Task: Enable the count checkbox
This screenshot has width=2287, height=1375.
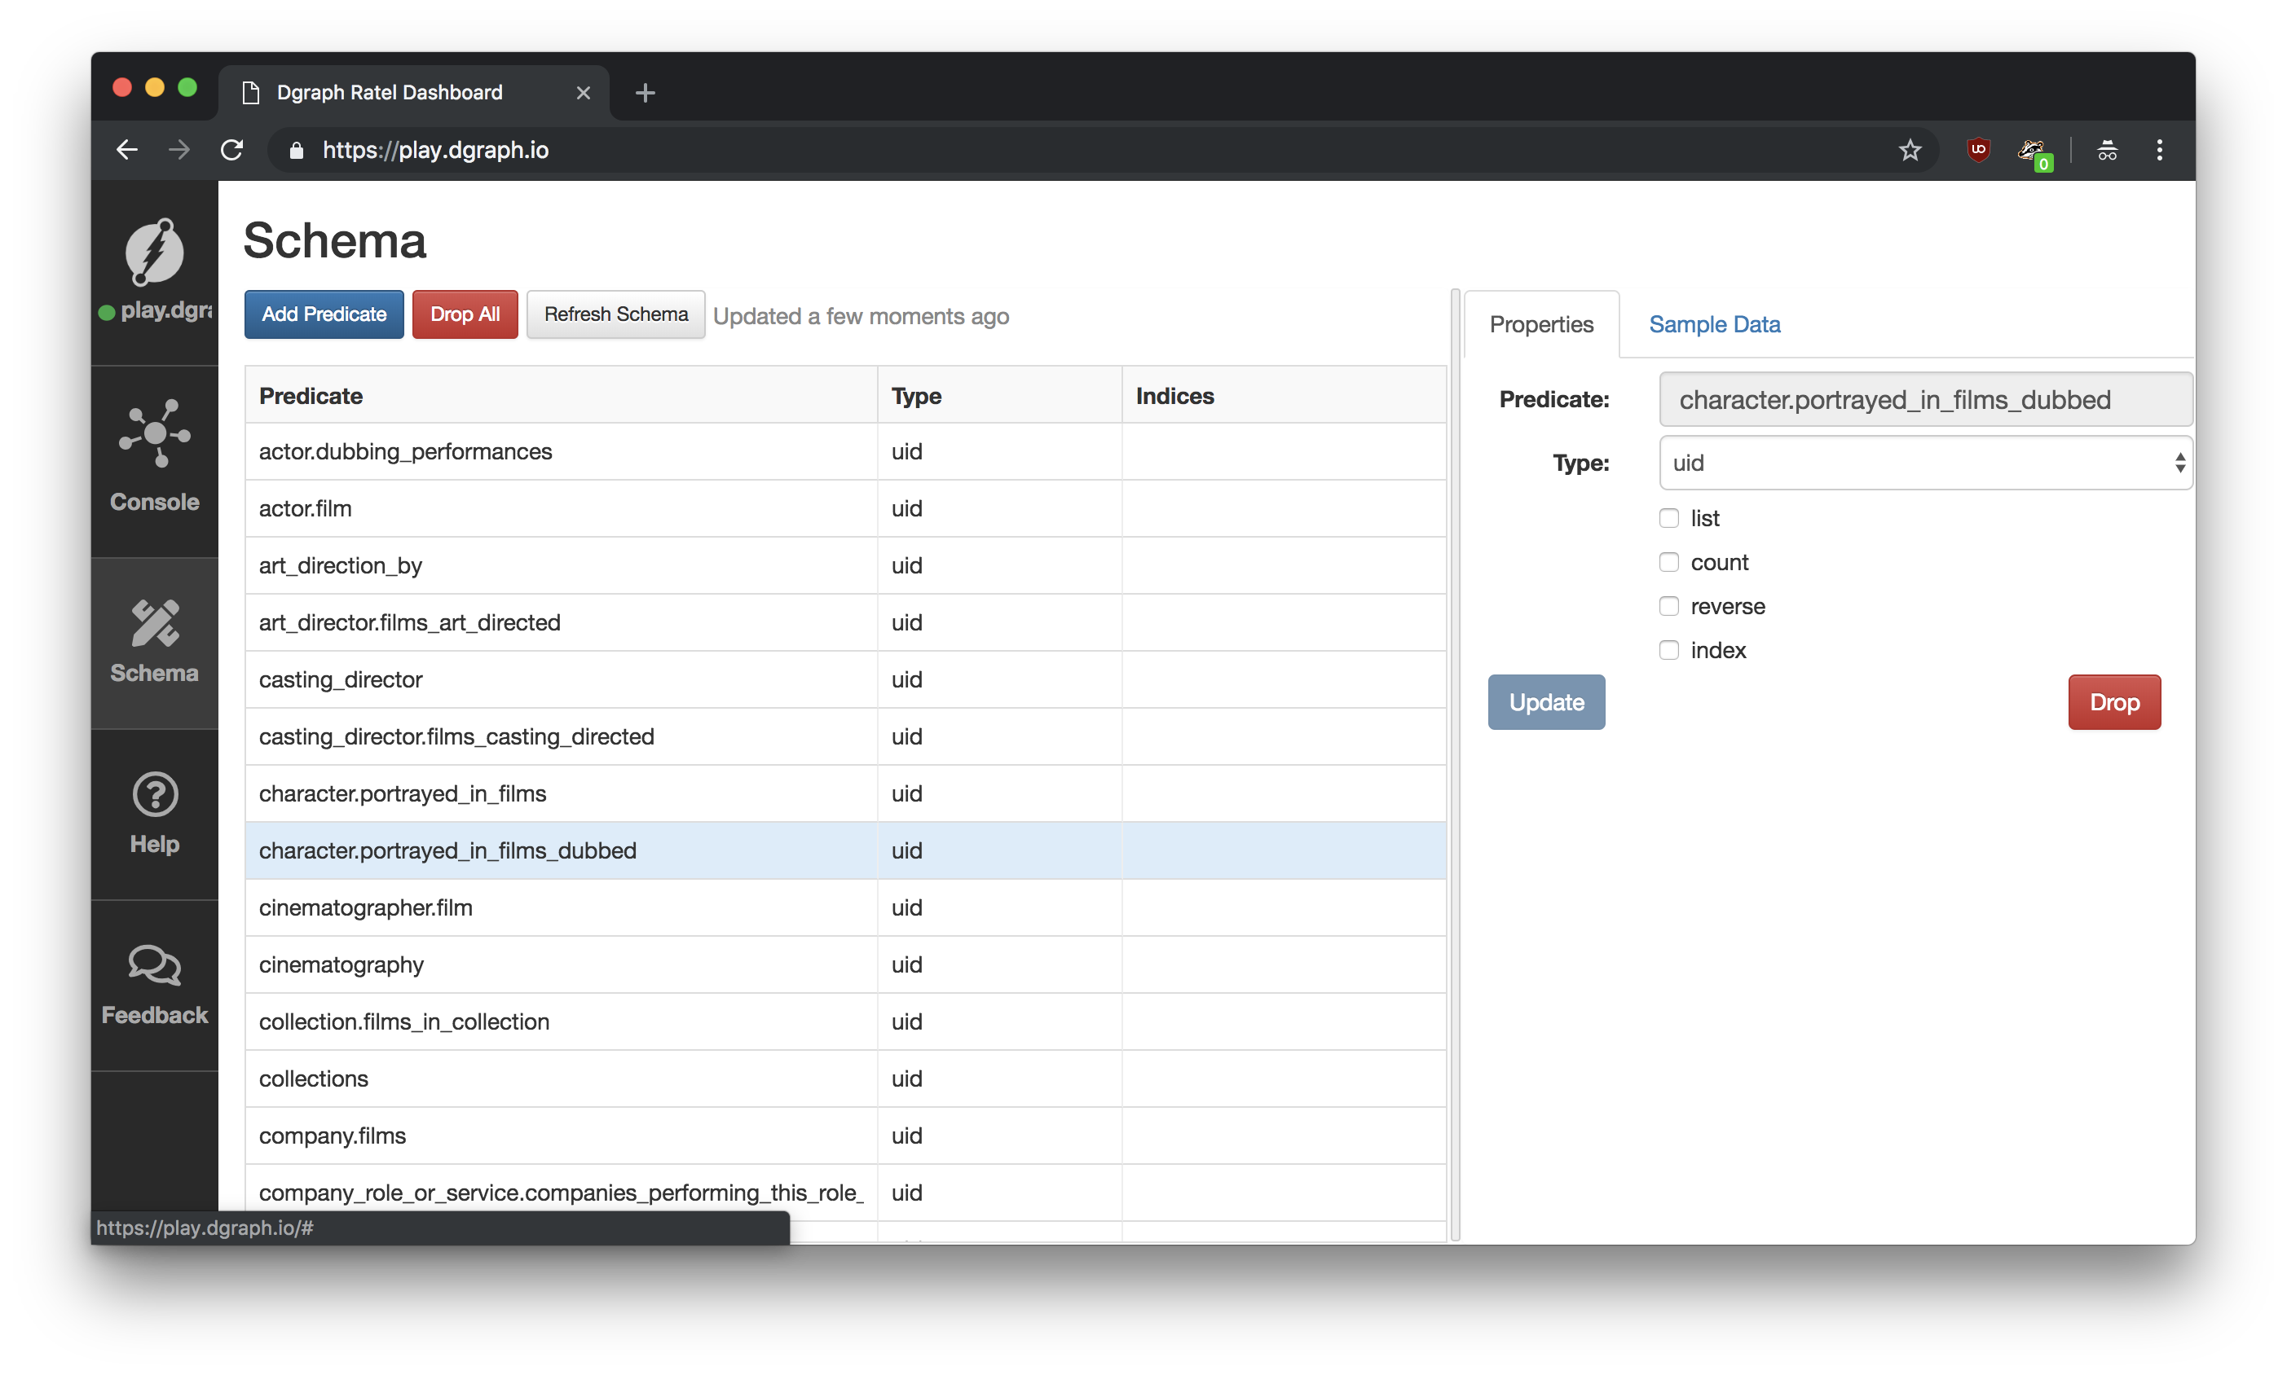Action: pos(1669,561)
